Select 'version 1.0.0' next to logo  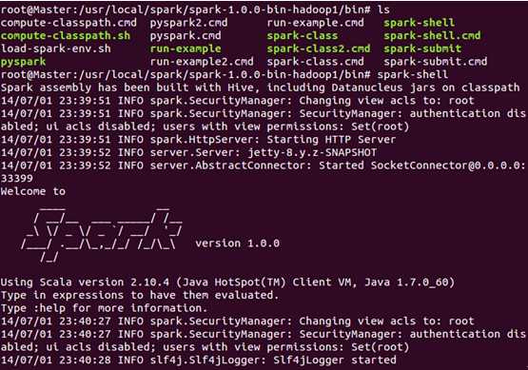pyautogui.click(x=238, y=243)
